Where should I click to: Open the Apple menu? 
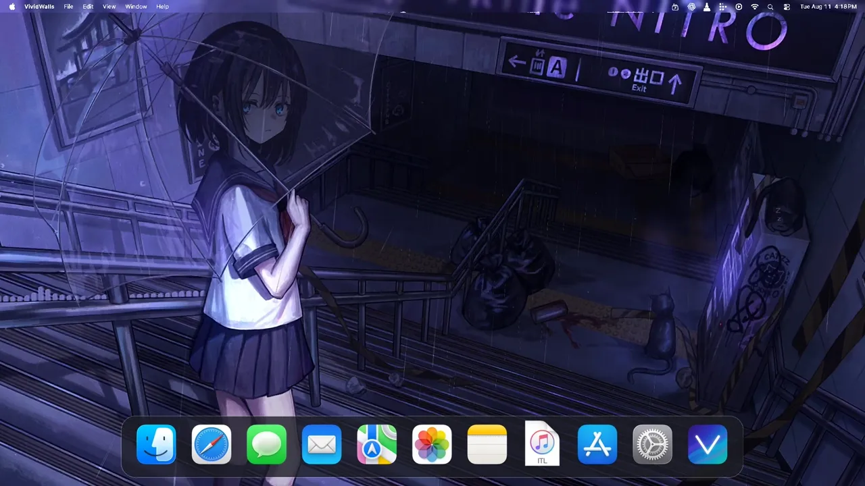12,6
